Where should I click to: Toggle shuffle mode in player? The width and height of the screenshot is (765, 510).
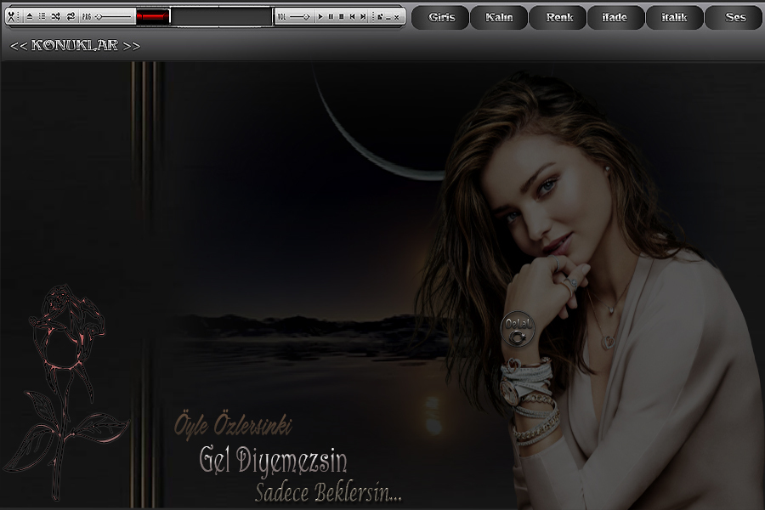(55, 16)
